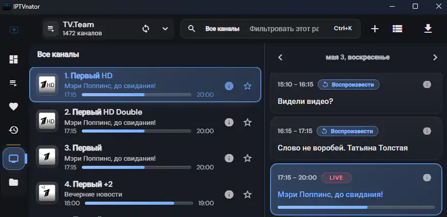The image size is (447, 217).
Task: Favorite channel 3. Первый with star
Action: [x=248, y=158]
